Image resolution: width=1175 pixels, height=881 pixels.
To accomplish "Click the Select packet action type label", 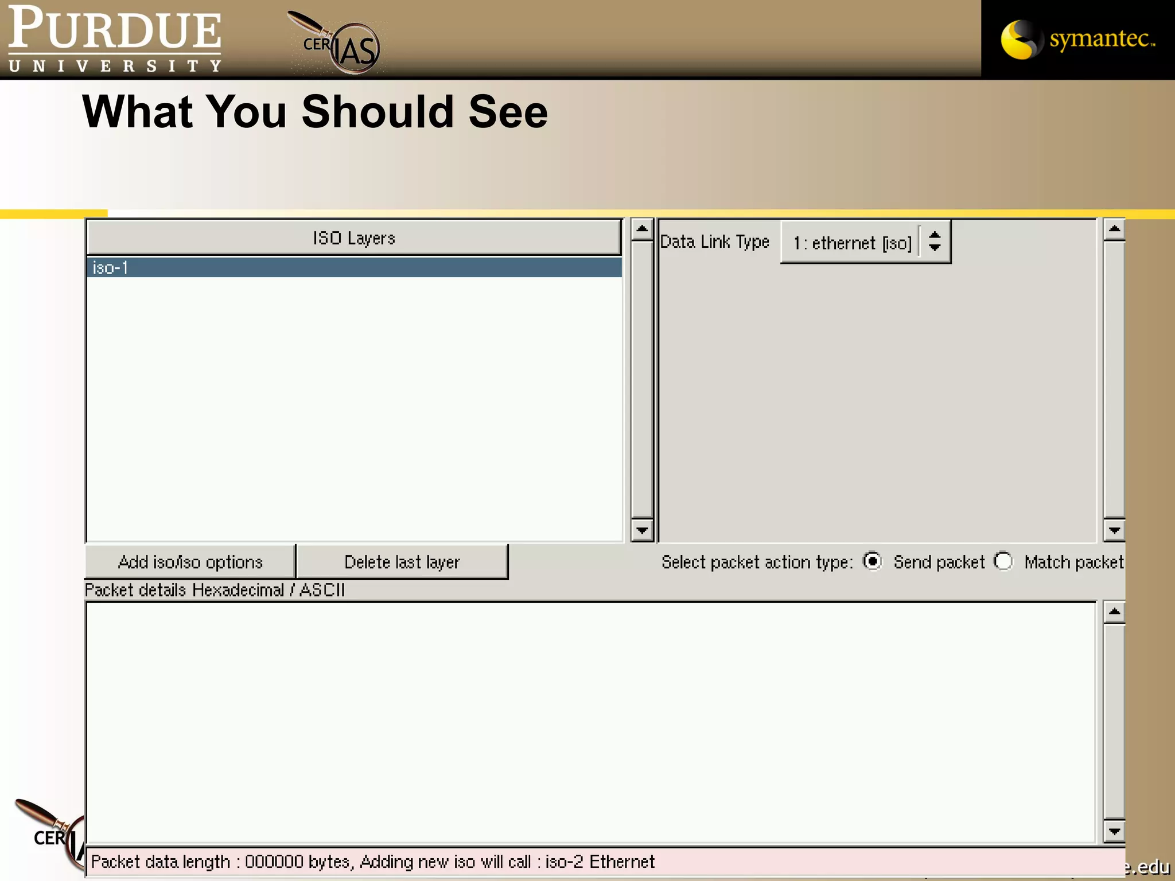I will [757, 562].
